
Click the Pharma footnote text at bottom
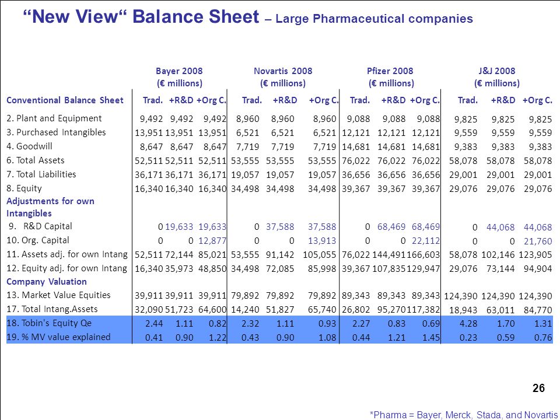point(464,415)
